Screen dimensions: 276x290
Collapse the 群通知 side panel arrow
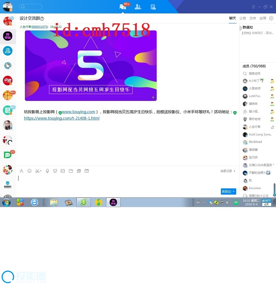click(x=240, y=28)
